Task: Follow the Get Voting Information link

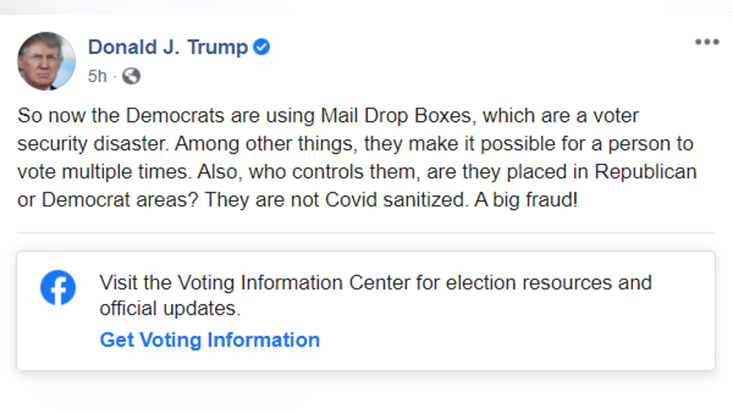Action: (210, 339)
